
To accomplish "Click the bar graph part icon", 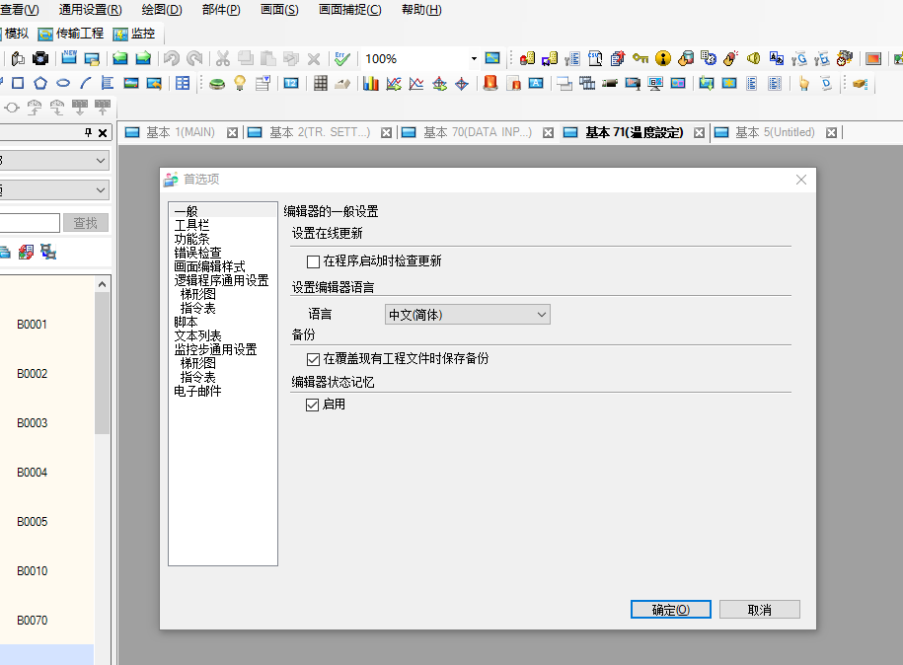I will (x=371, y=84).
